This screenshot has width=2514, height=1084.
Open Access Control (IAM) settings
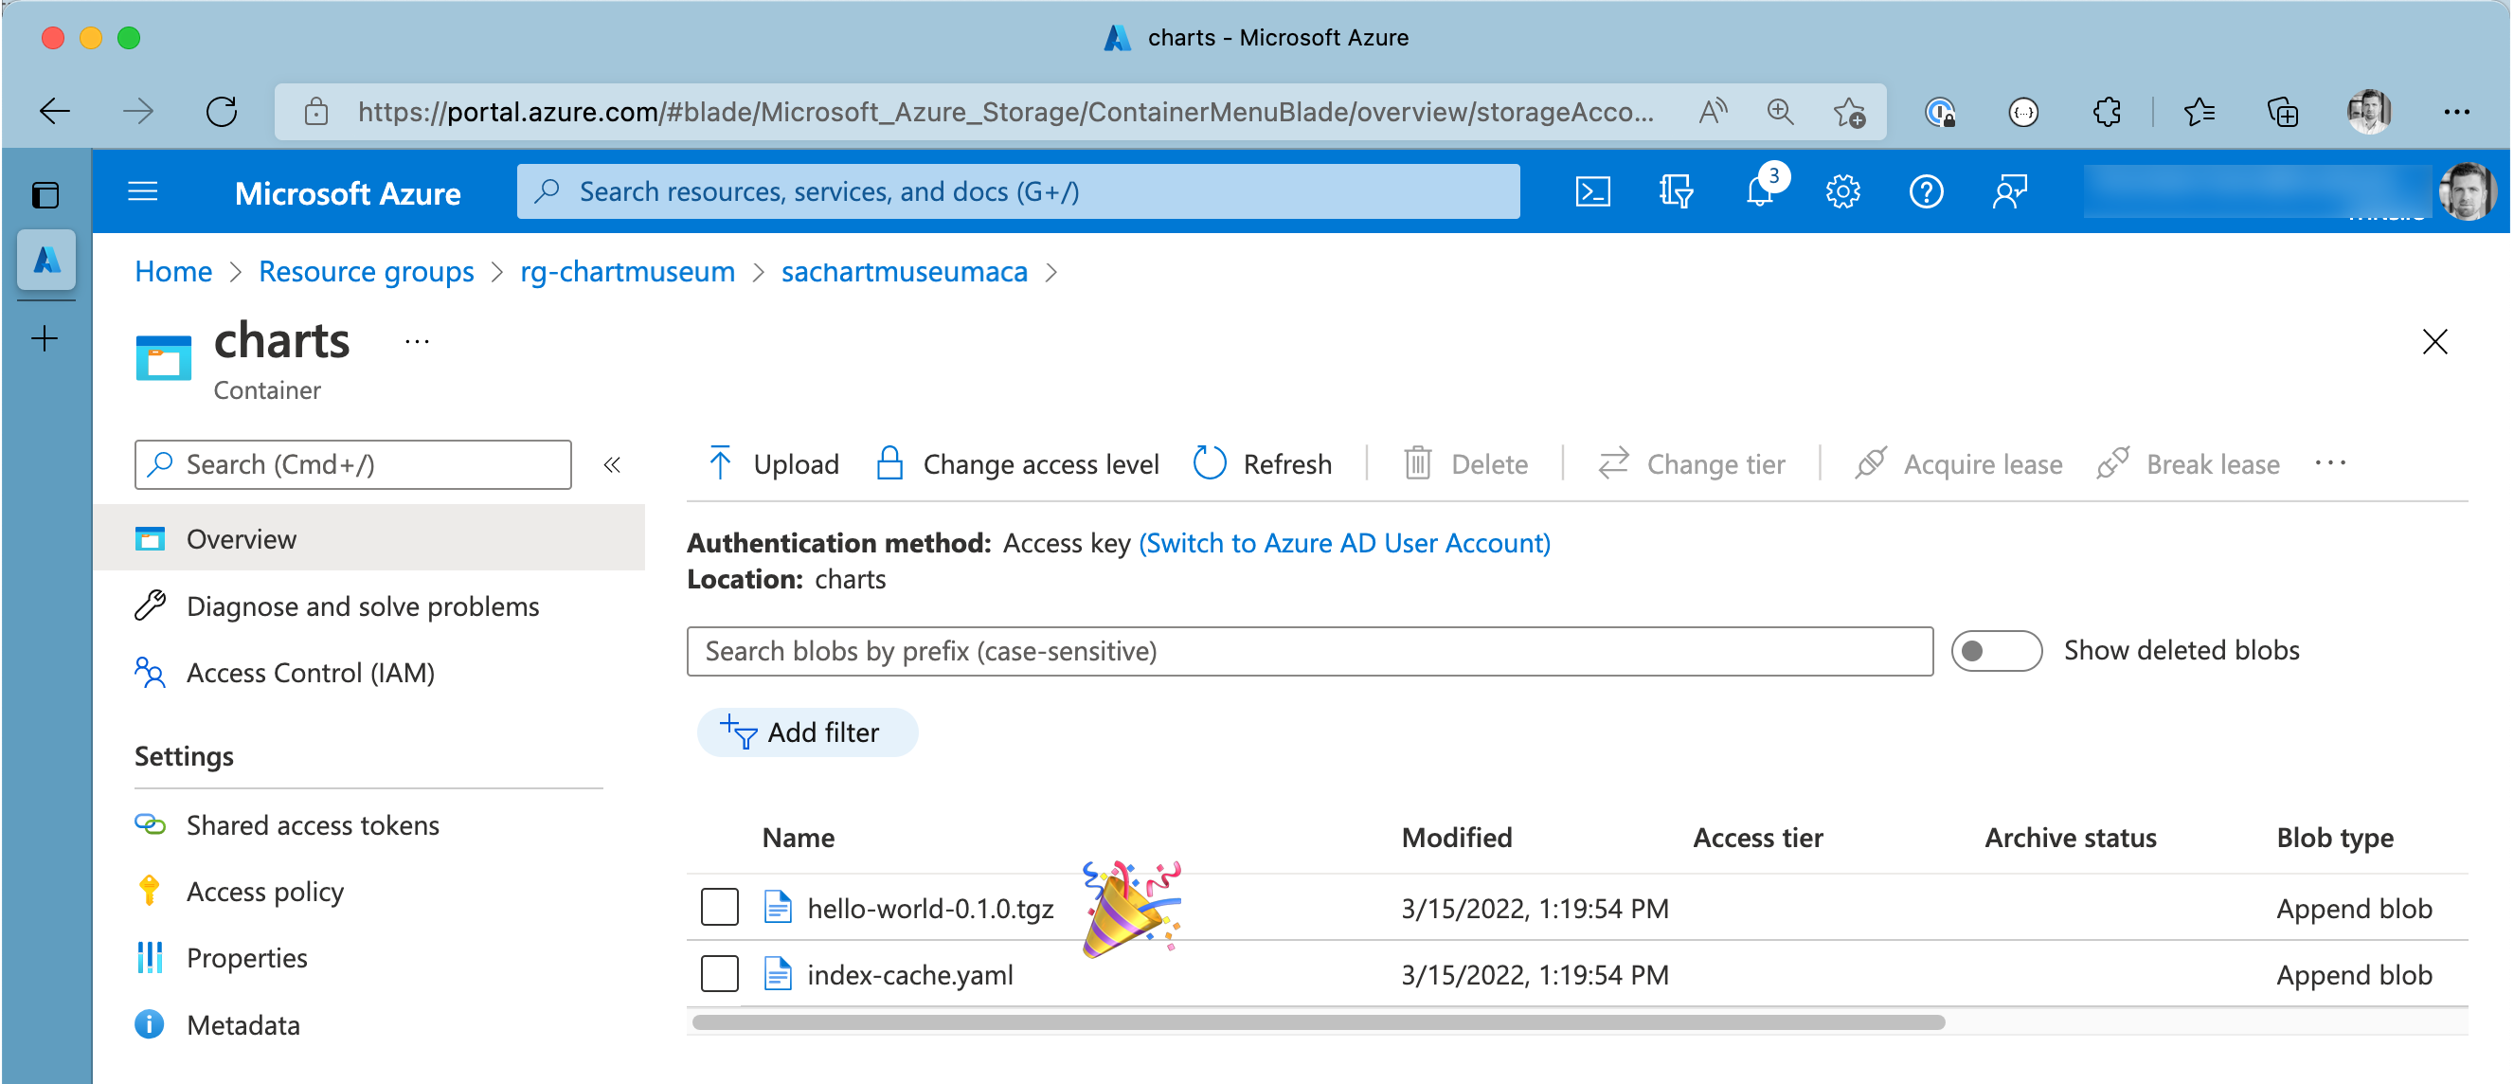click(x=311, y=672)
